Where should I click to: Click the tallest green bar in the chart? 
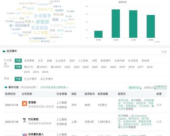click(116, 23)
